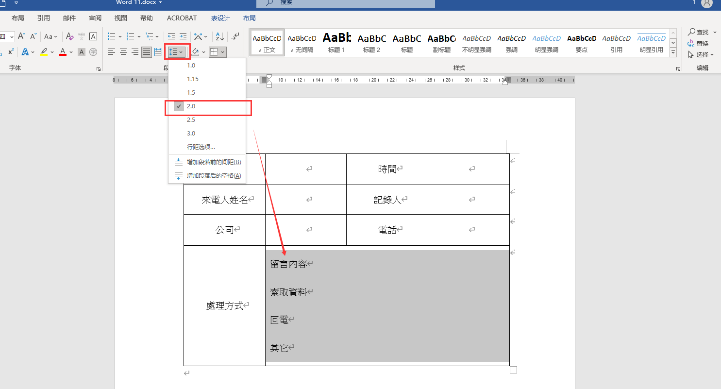Click in the 搜索 search box
This screenshot has height=389, width=721.
click(x=346, y=3)
